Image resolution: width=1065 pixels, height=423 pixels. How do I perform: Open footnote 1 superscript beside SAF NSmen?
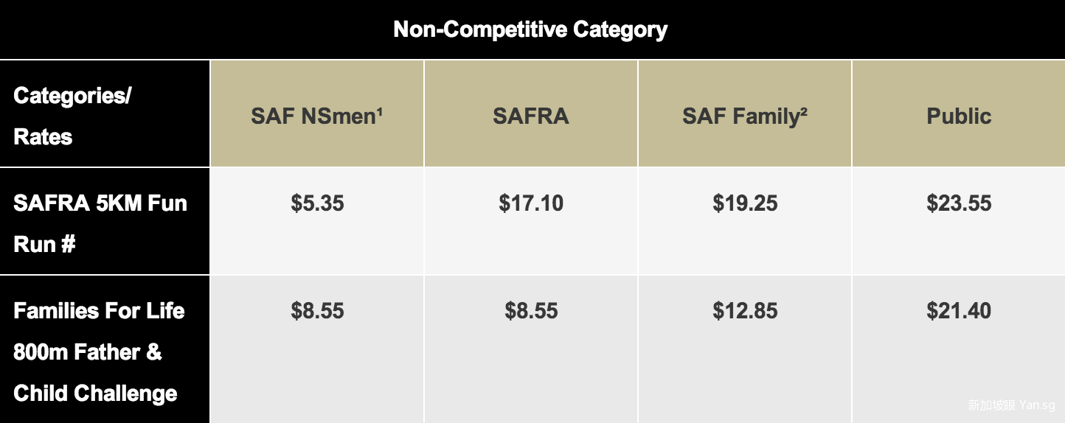379,112
